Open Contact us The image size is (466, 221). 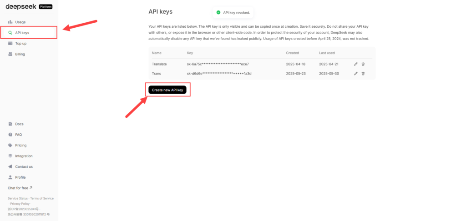click(x=24, y=166)
